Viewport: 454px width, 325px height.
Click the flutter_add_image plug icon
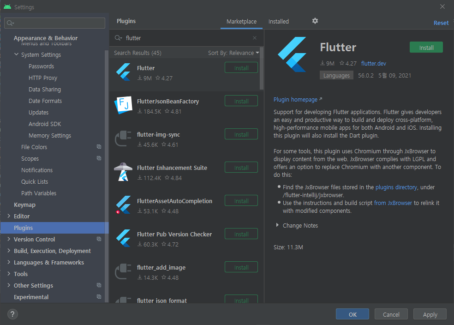[123, 272]
